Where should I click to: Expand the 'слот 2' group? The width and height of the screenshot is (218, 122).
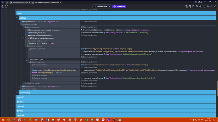(x=14, y=97)
